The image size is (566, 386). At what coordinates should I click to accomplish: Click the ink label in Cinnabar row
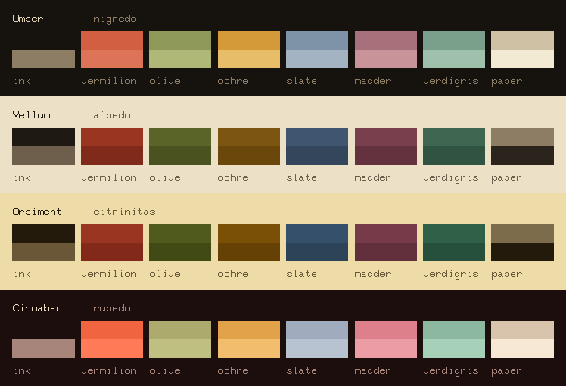(x=22, y=370)
